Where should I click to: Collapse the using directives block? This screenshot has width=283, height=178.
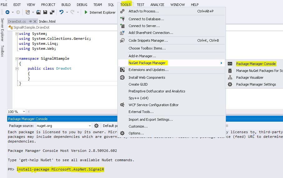17,34
